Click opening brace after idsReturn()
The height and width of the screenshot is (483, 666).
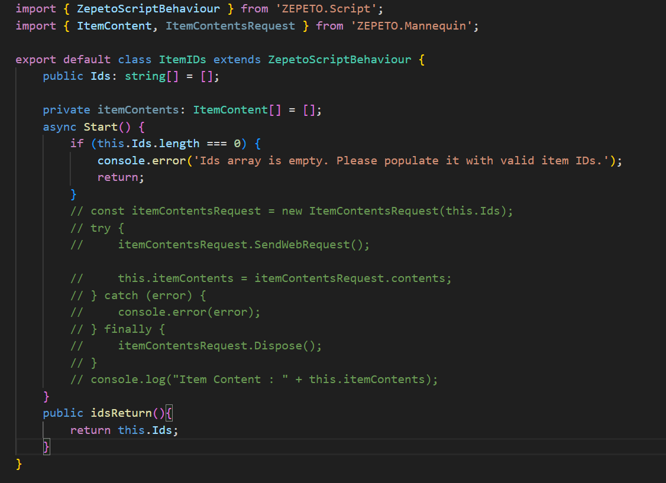coord(169,413)
